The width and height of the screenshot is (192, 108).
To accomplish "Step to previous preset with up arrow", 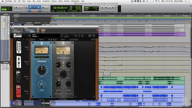I will click(x=61, y=34).
